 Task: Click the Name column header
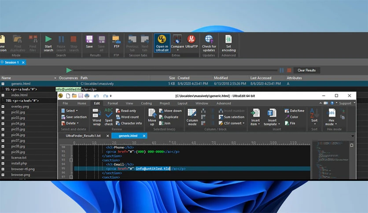(x=29, y=78)
